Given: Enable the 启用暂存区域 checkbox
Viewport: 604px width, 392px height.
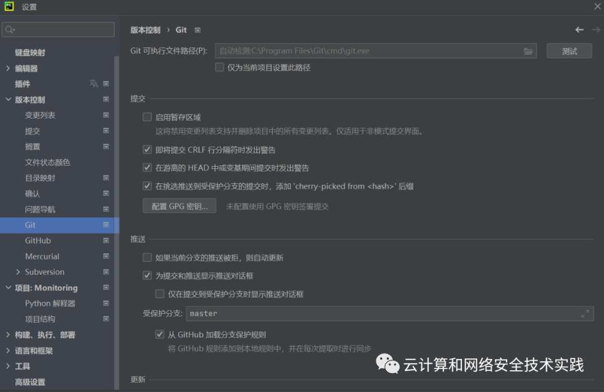Looking at the screenshot, I should 147,117.
